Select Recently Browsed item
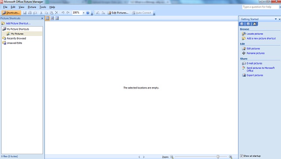 [16, 38]
